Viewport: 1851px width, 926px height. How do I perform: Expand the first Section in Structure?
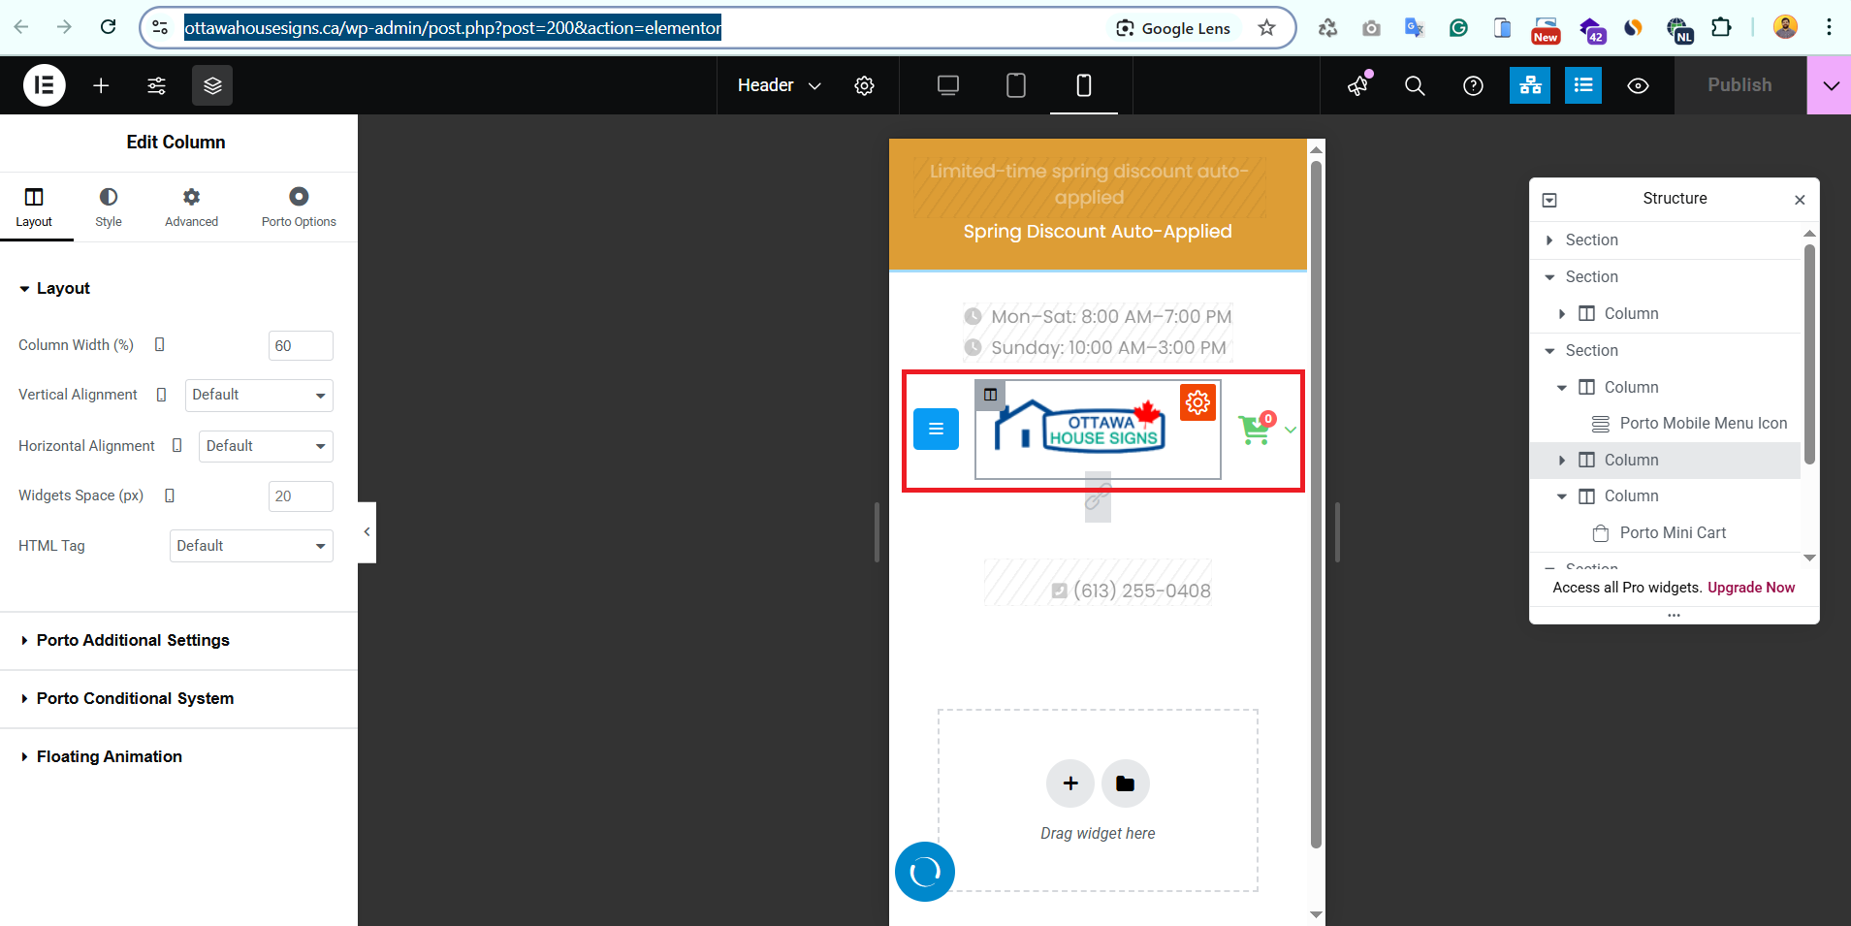[x=1549, y=239]
